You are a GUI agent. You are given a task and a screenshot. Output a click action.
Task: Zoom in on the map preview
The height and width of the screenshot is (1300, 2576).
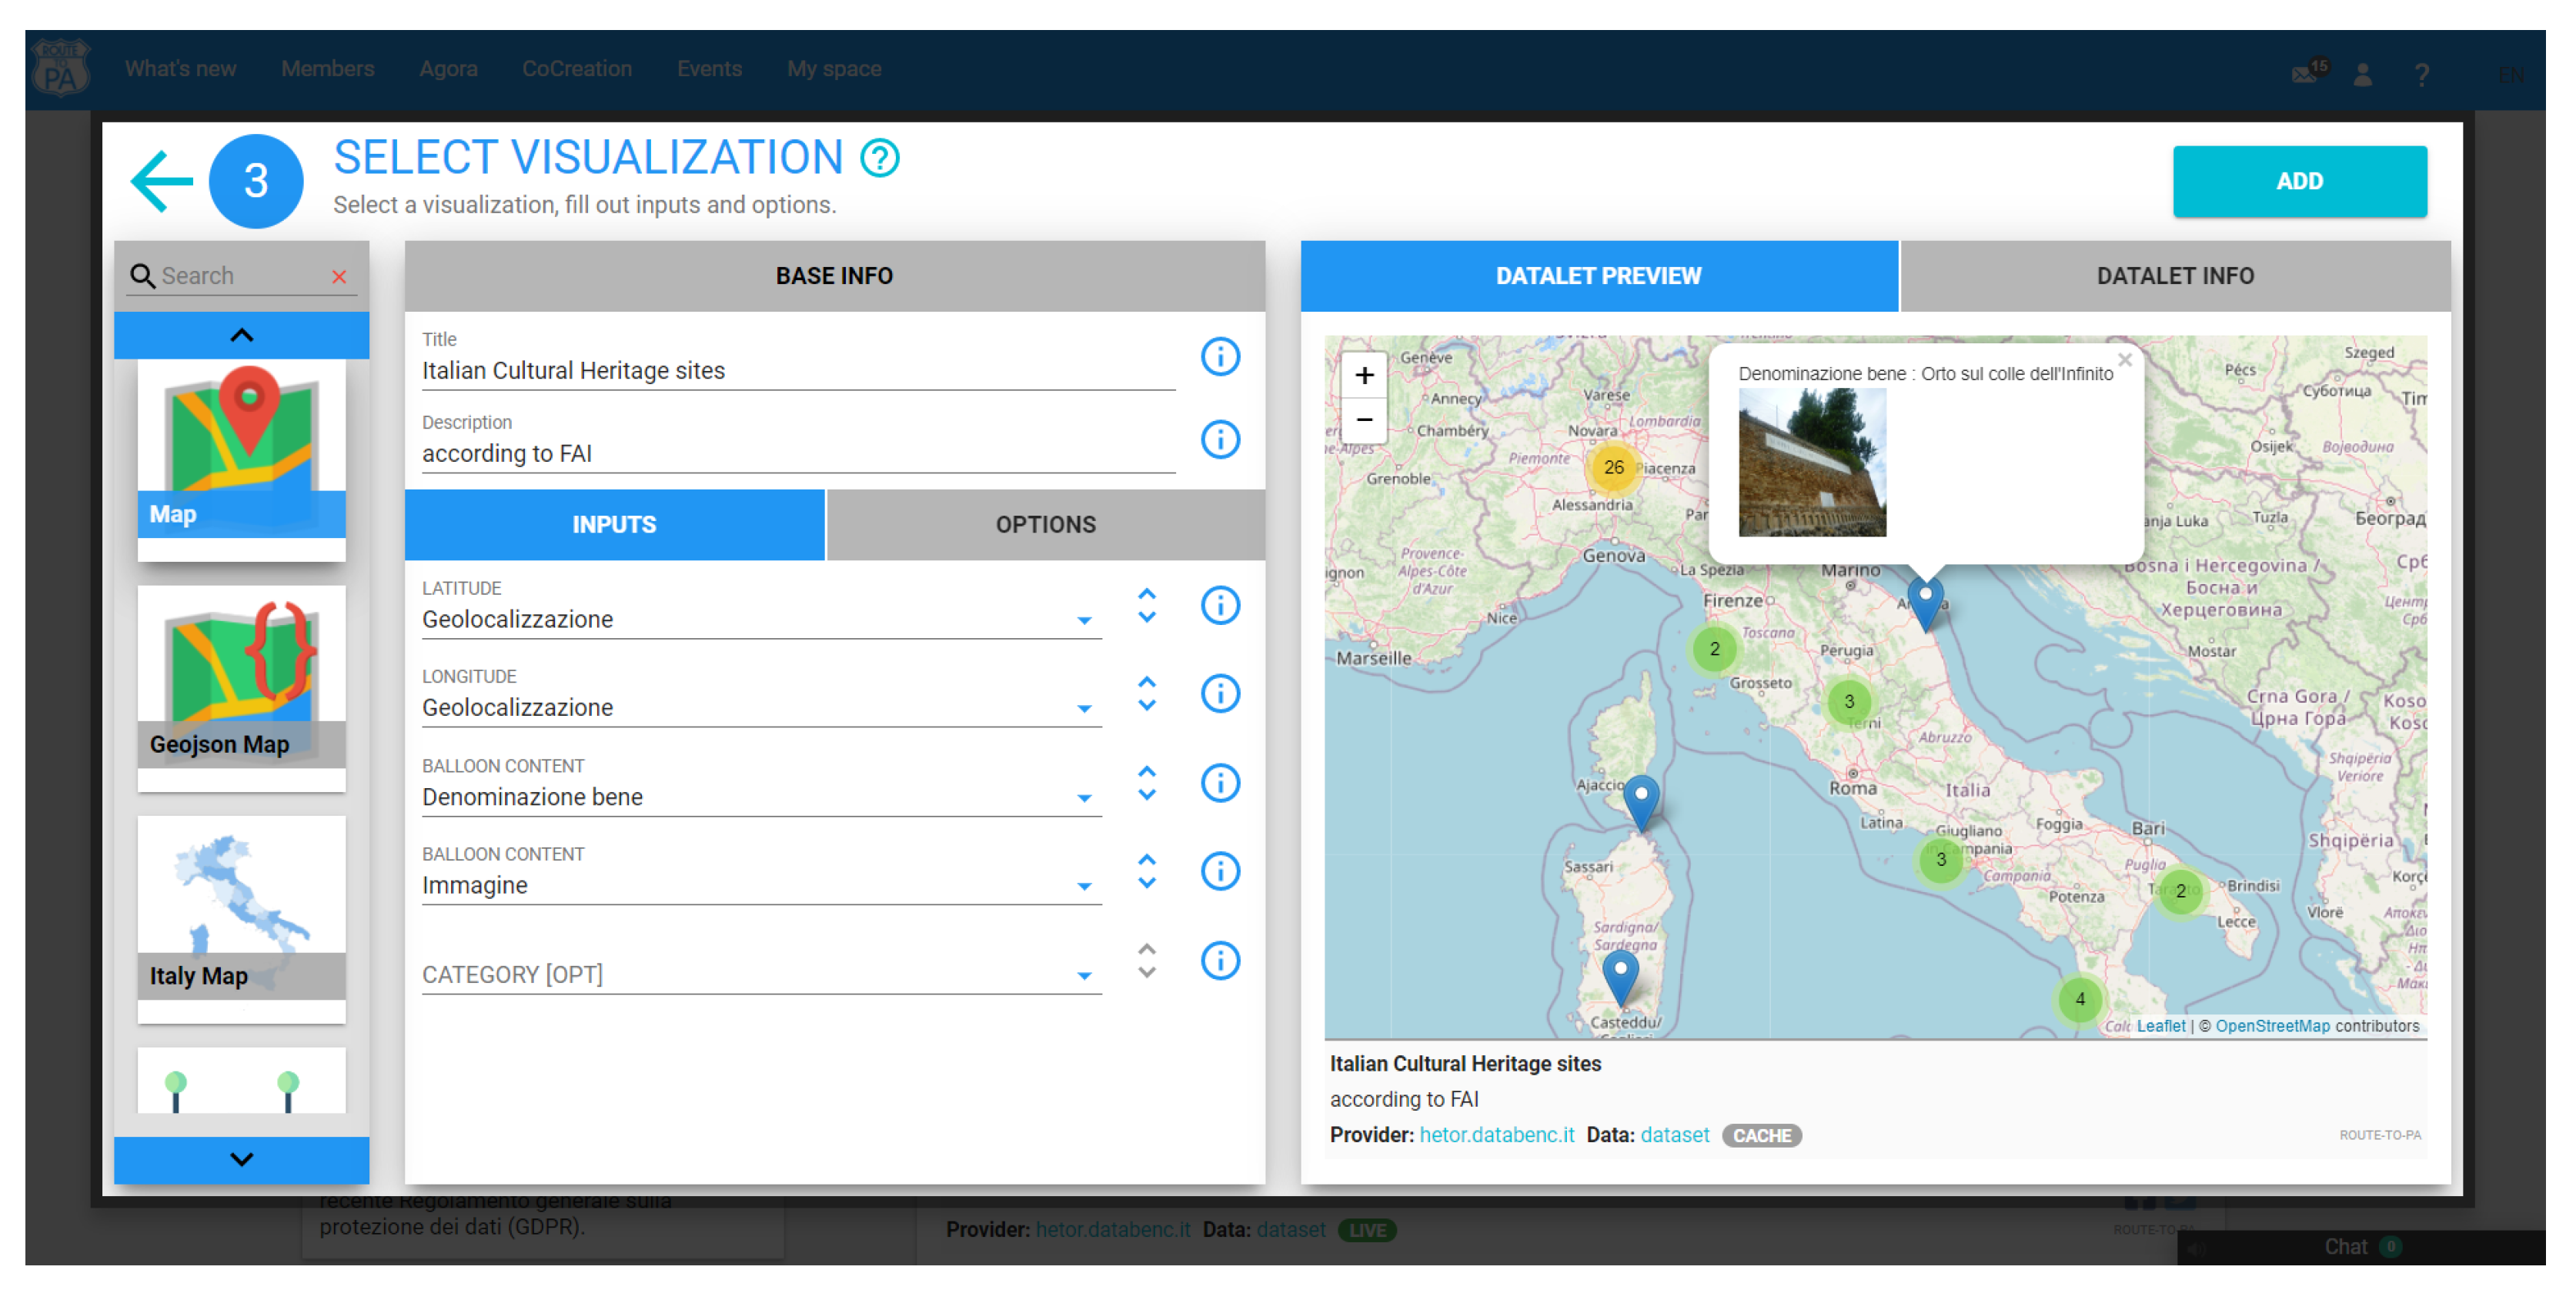tap(1364, 376)
